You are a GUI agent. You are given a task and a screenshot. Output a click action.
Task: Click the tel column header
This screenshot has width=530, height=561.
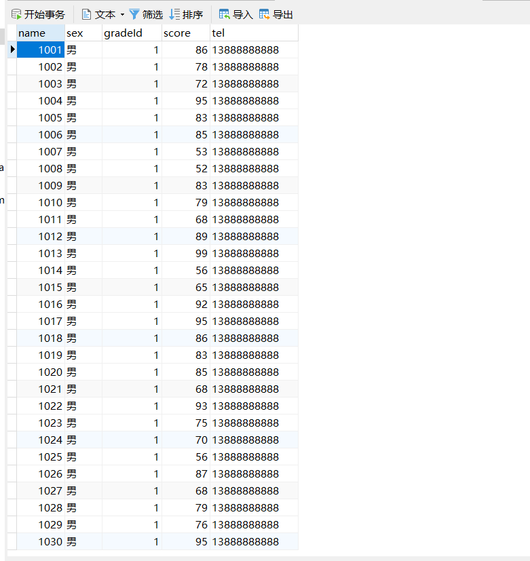pyautogui.click(x=254, y=33)
